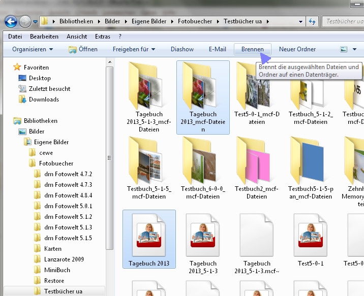
Task: Open dm Fotowelt 5.1.5 folder
Action: [63, 238]
